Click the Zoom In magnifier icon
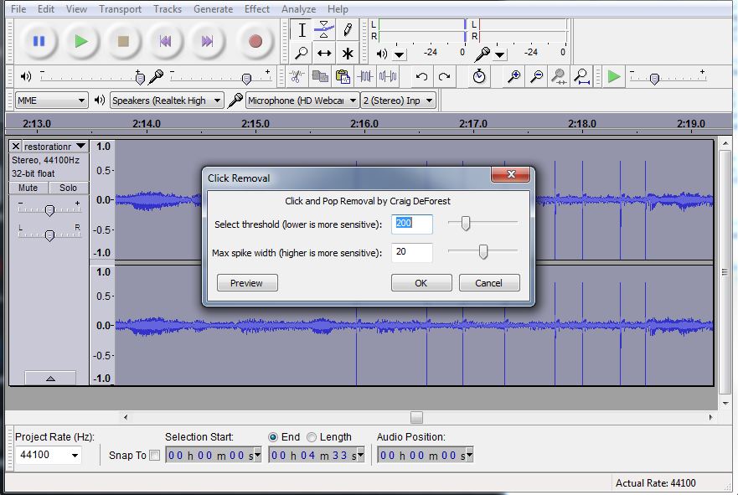The height and width of the screenshot is (495, 738). 514,76
